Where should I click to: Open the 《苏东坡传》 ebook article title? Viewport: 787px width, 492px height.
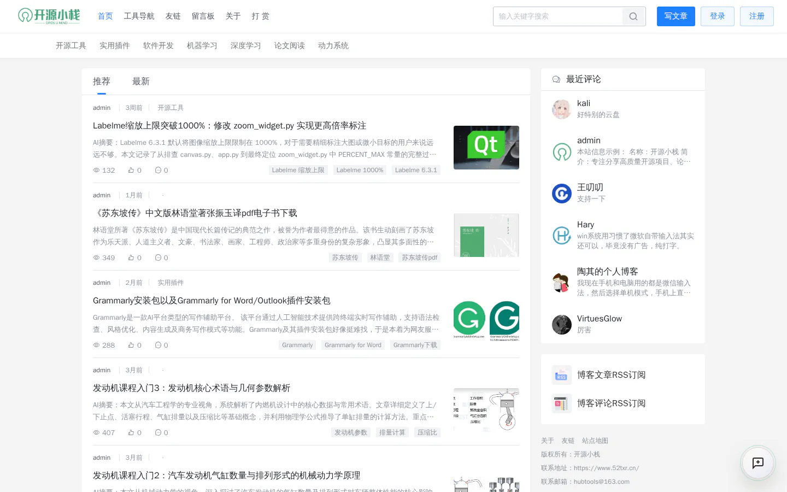tap(195, 213)
